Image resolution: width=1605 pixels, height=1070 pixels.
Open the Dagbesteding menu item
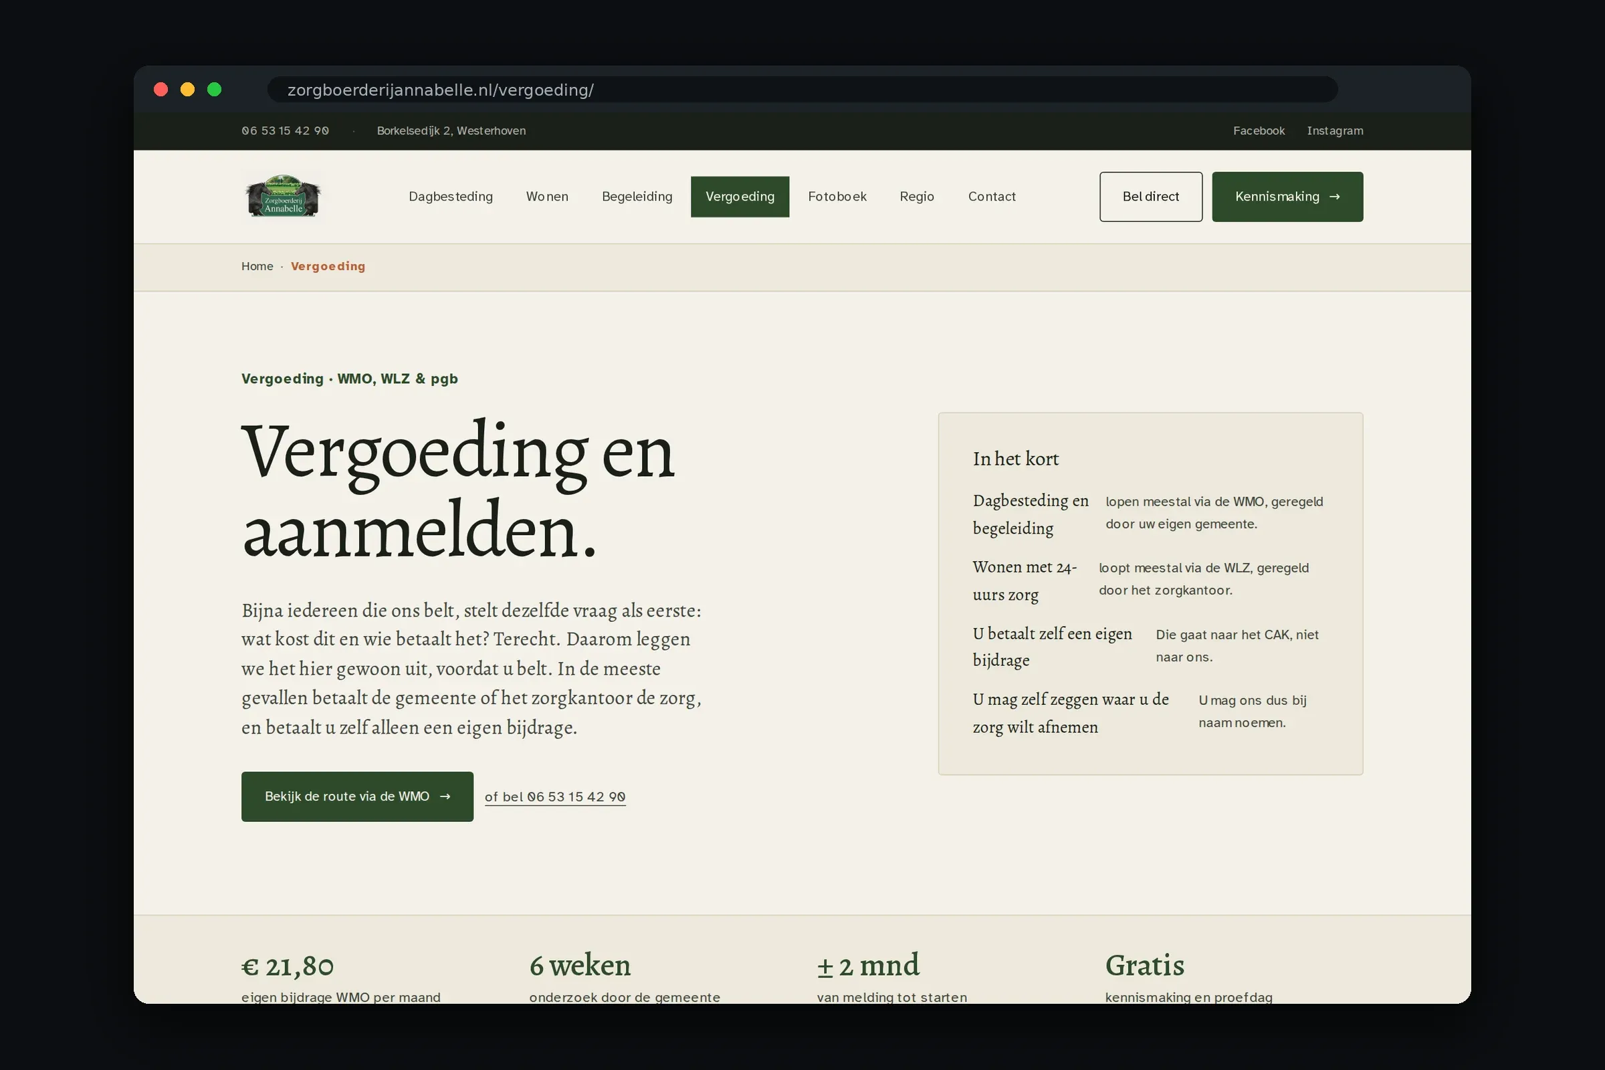[x=450, y=197]
